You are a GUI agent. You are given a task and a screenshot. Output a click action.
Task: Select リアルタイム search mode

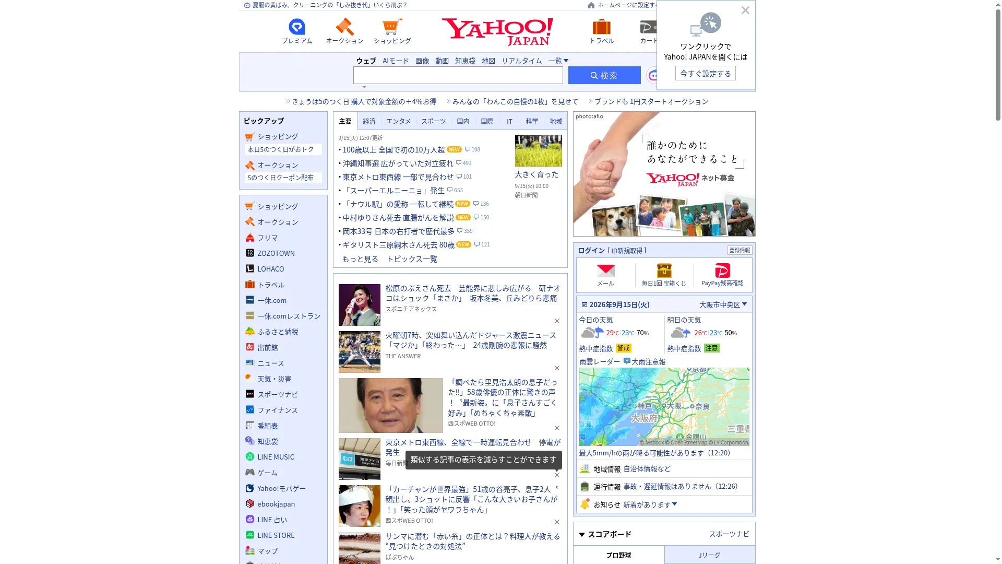(x=521, y=61)
